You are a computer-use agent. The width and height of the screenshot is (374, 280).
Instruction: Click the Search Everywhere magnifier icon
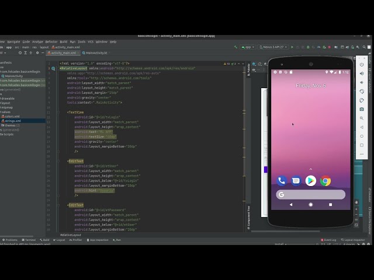(364, 47)
